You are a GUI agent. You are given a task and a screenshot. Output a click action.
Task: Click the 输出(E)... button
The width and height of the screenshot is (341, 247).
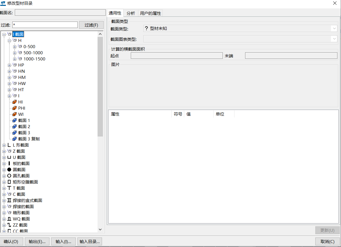coord(37,242)
